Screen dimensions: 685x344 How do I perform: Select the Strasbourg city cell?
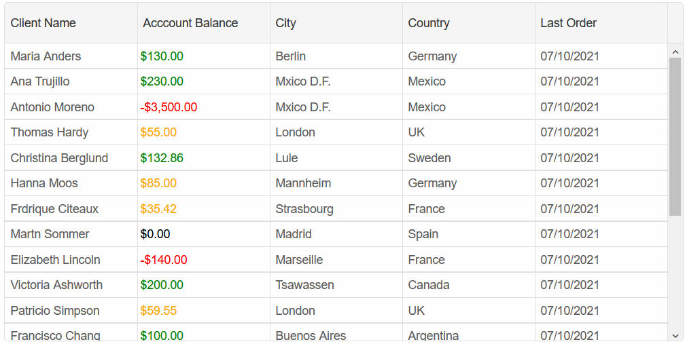tap(336, 209)
